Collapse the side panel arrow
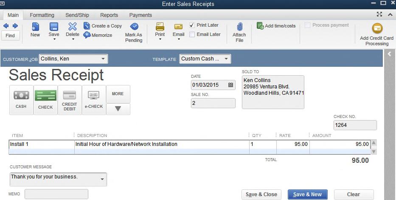The height and width of the screenshot is (200, 396). point(389,54)
